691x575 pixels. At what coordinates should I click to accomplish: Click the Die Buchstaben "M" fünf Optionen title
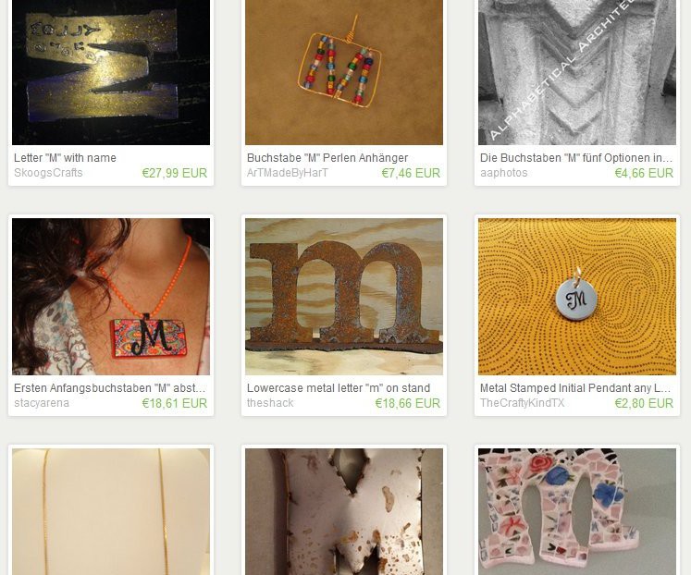[x=576, y=158]
